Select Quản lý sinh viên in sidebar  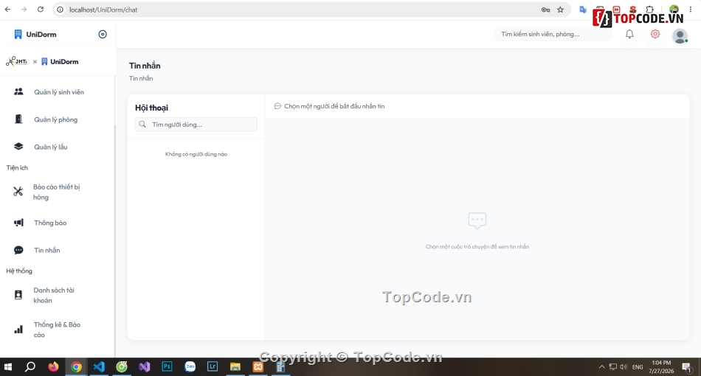[x=59, y=92]
